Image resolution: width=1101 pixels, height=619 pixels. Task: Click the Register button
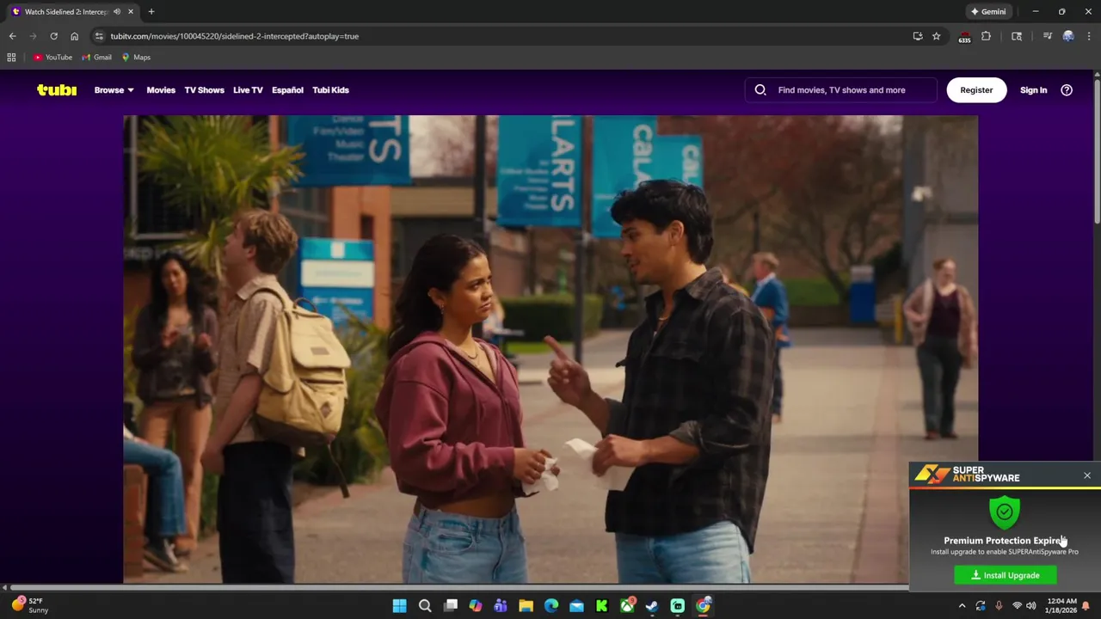coord(976,89)
